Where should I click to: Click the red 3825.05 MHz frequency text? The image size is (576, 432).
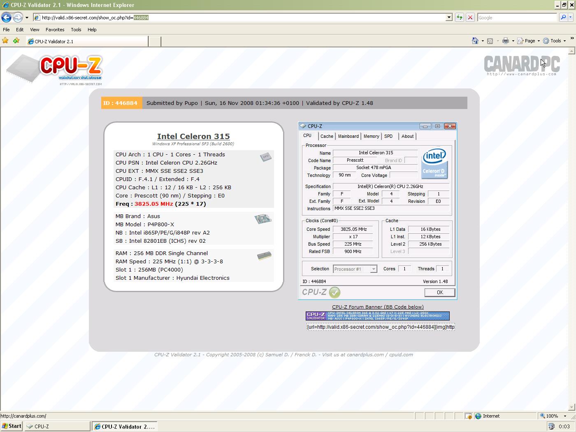coord(153,204)
